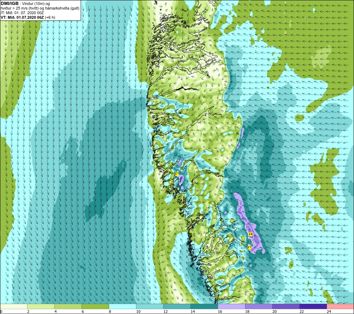Click the yellow 27 gust label below the 28
Viewport: 354px width, 314px height.
click(x=250, y=247)
